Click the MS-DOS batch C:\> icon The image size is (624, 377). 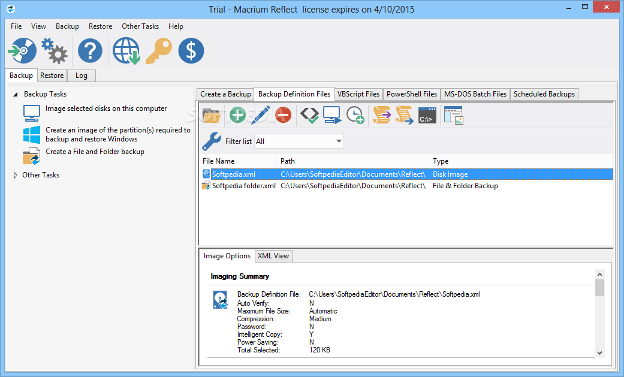(x=427, y=116)
